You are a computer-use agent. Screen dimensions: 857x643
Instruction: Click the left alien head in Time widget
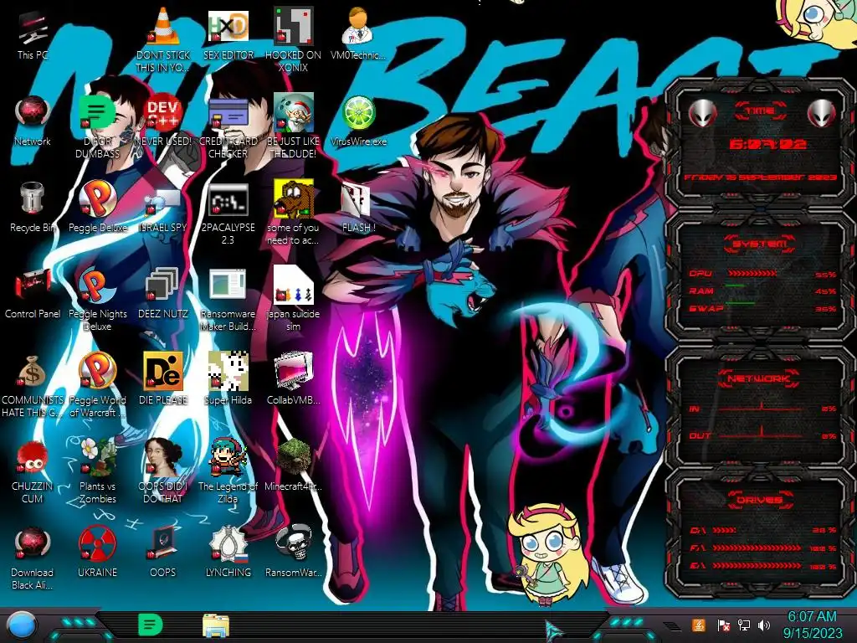pos(703,113)
